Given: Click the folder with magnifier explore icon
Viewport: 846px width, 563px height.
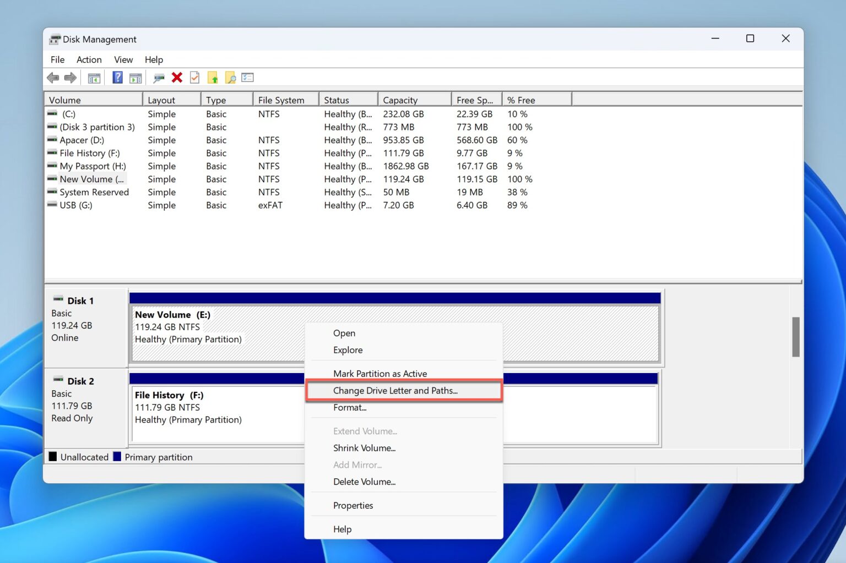Looking at the screenshot, I should pos(230,77).
